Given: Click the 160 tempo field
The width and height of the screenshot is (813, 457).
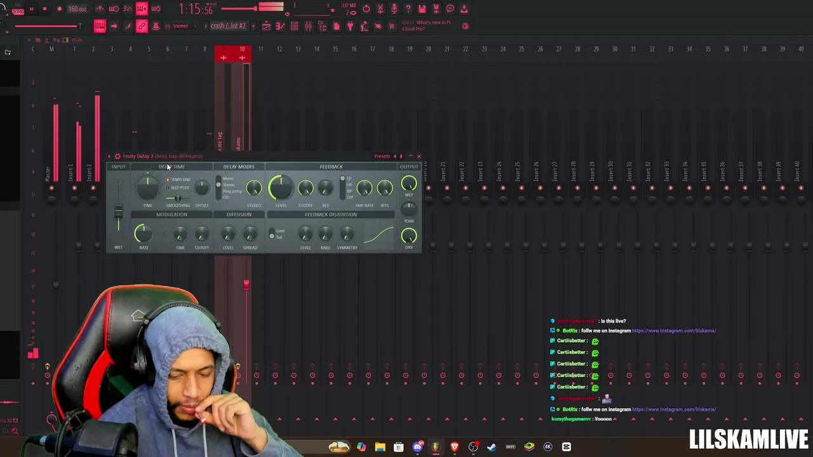Looking at the screenshot, I should click(77, 9).
